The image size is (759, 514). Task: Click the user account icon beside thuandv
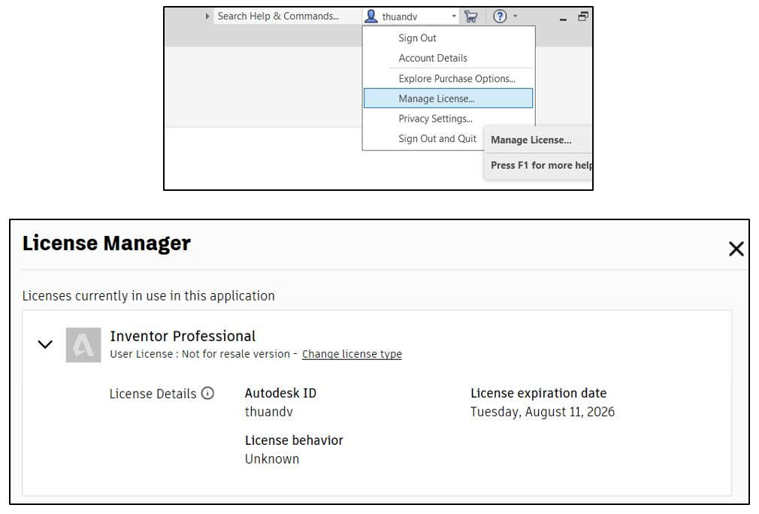coord(371,16)
